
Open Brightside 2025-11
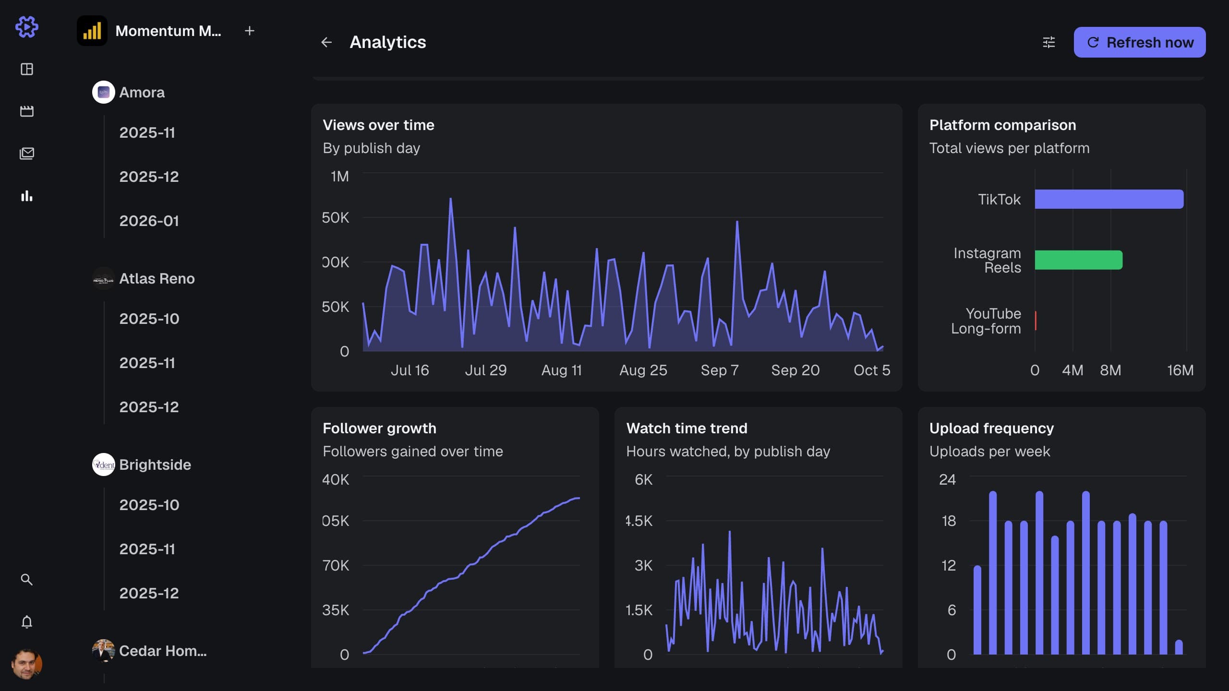coord(147,549)
